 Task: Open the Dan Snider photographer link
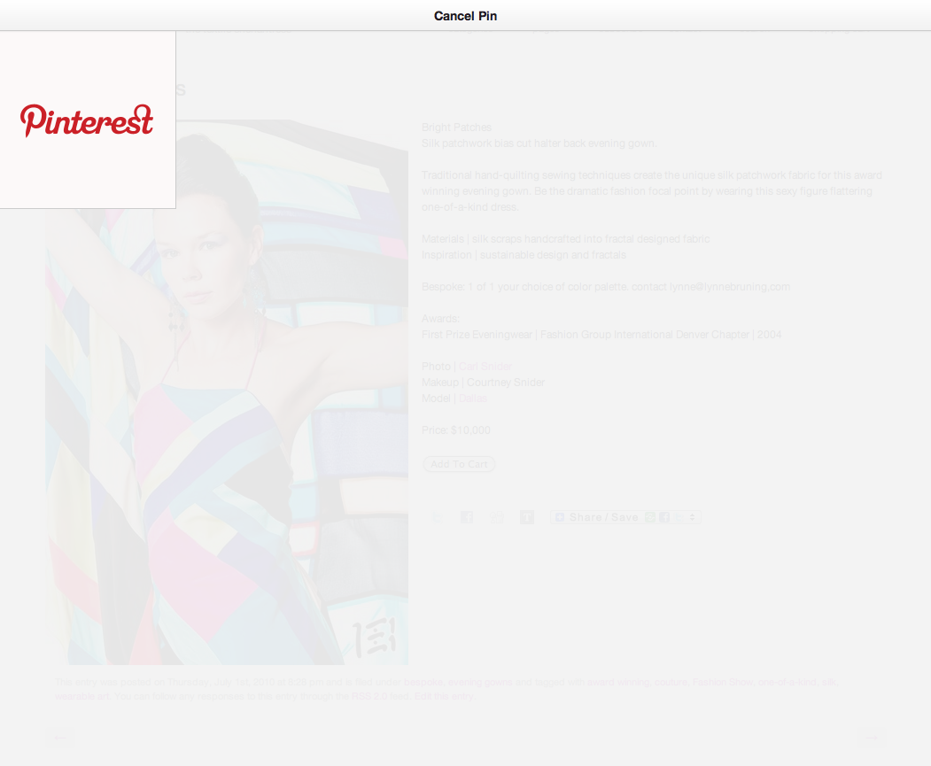(485, 365)
